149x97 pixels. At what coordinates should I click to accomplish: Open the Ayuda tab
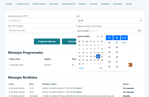tap(129, 4)
